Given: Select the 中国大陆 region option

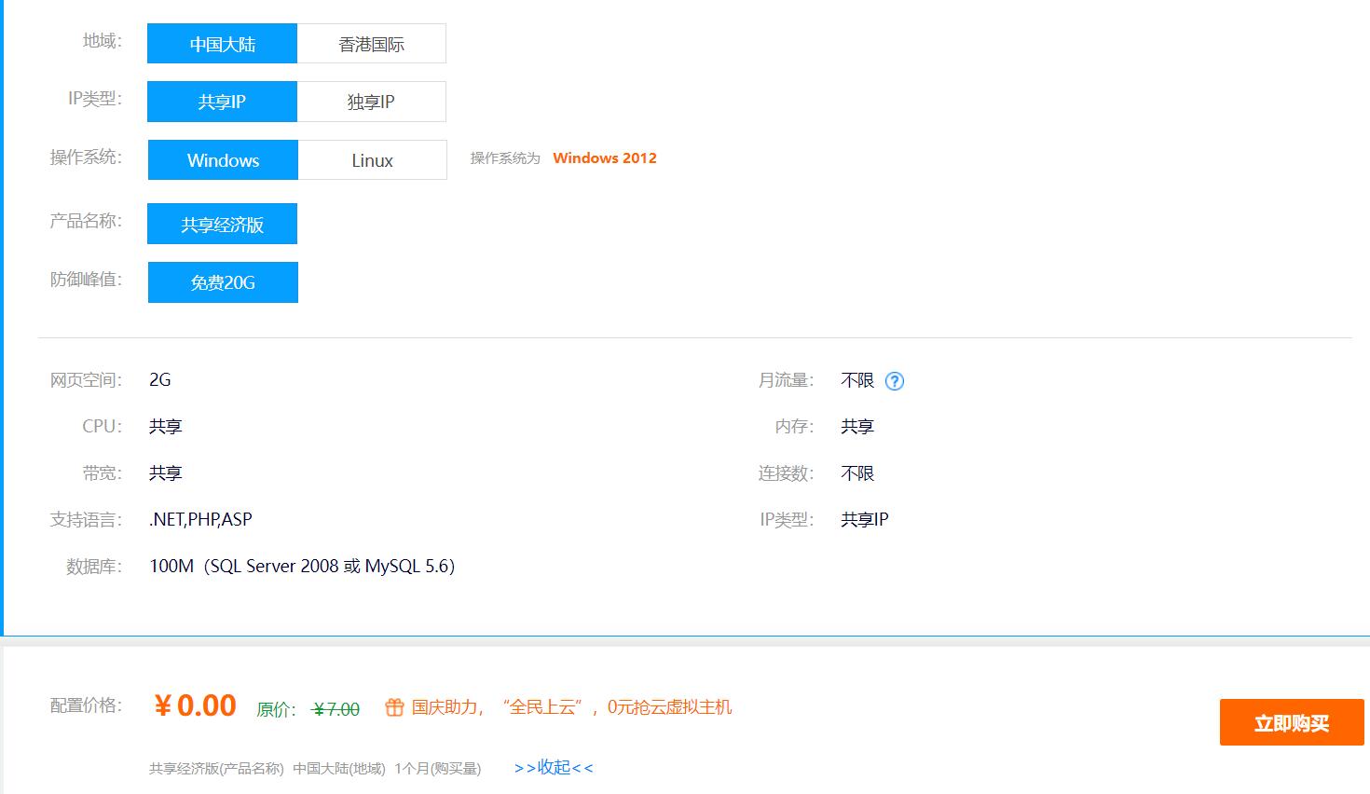Looking at the screenshot, I should coord(221,43).
